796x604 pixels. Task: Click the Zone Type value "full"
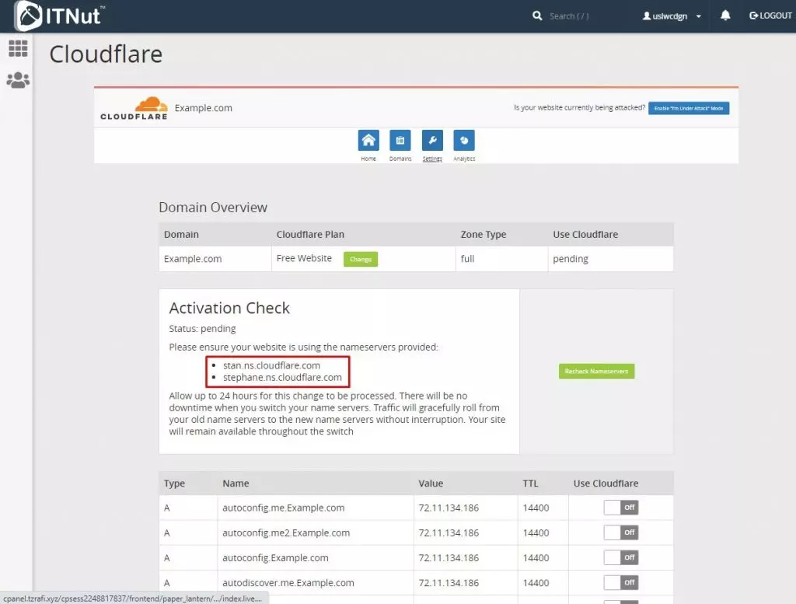(x=467, y=259)
